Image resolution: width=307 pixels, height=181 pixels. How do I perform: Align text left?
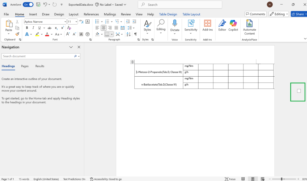click(97, 28)
